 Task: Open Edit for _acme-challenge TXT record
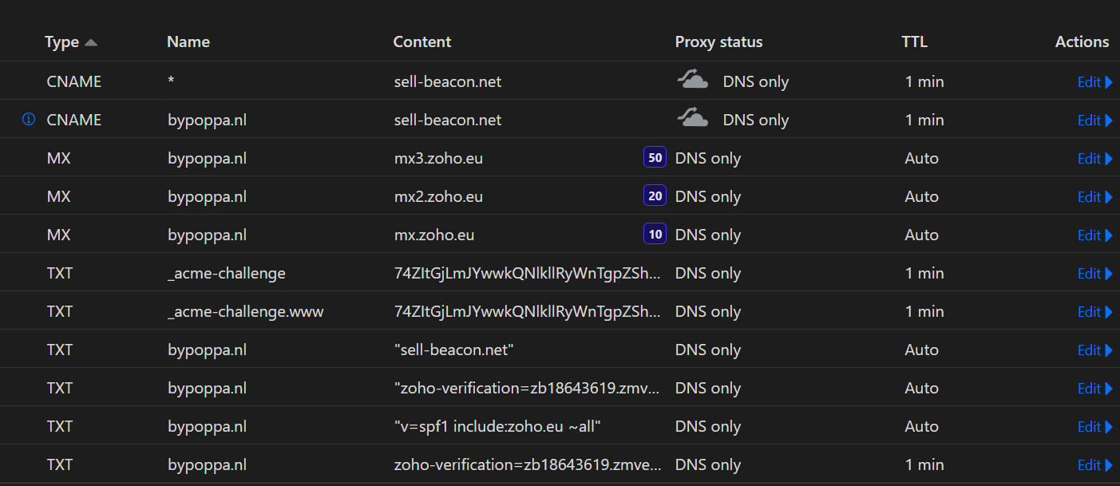(x=1094, y=273)
